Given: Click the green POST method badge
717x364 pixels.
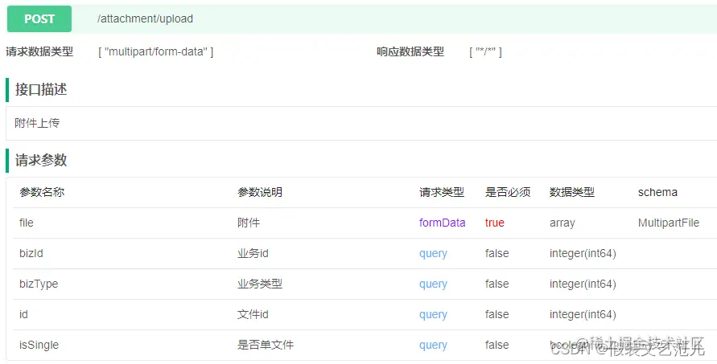Looking at the screenshot, I should coord(39,18).
